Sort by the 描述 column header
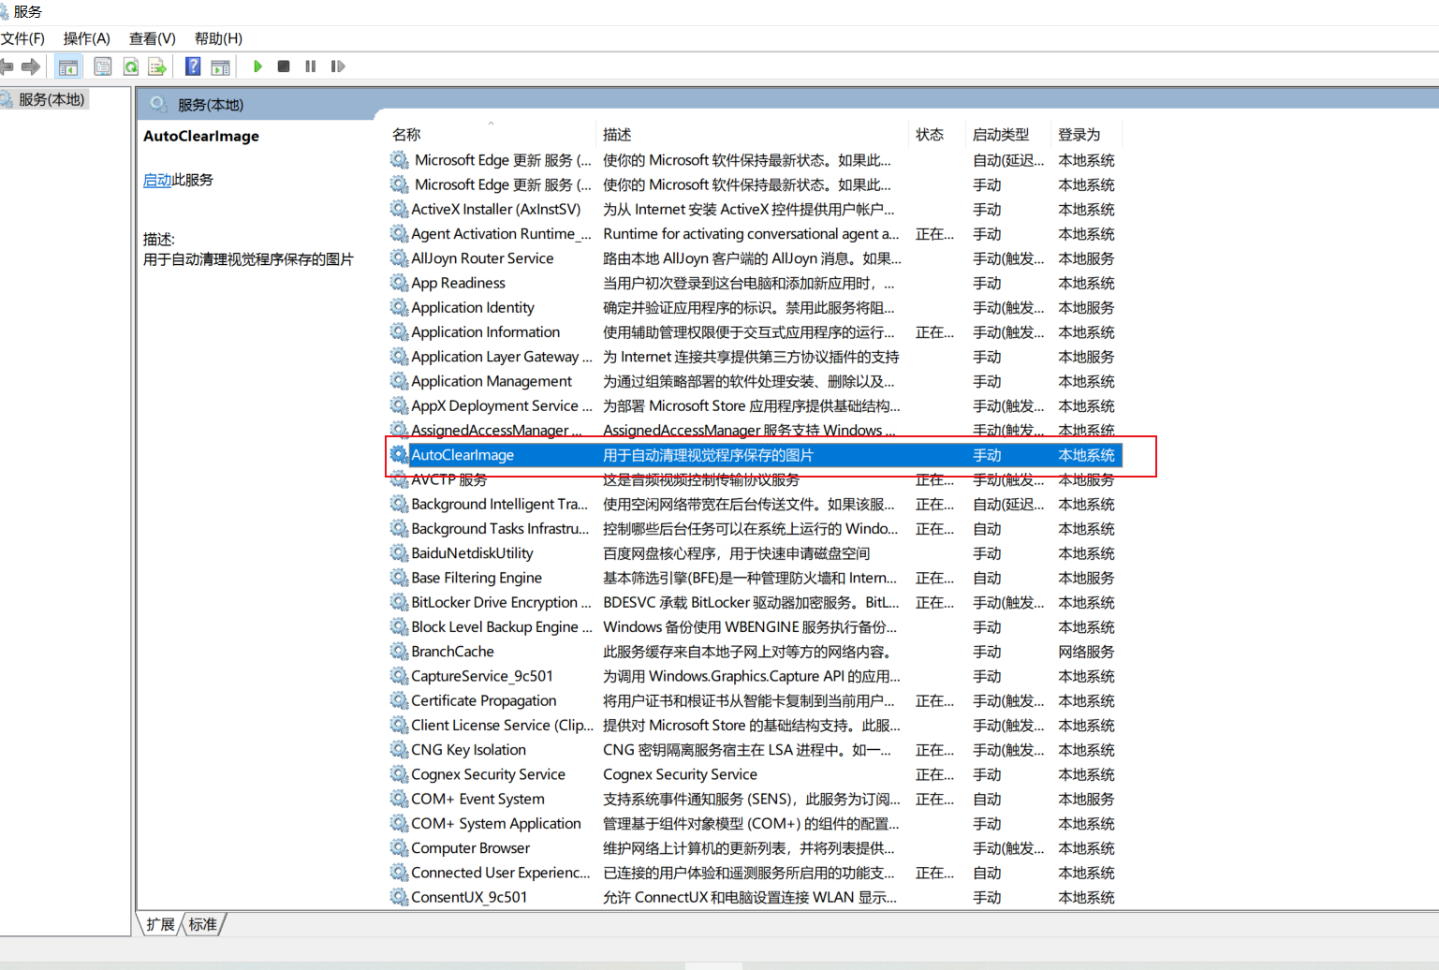The image size is (1439, 970). coord(617,135)
